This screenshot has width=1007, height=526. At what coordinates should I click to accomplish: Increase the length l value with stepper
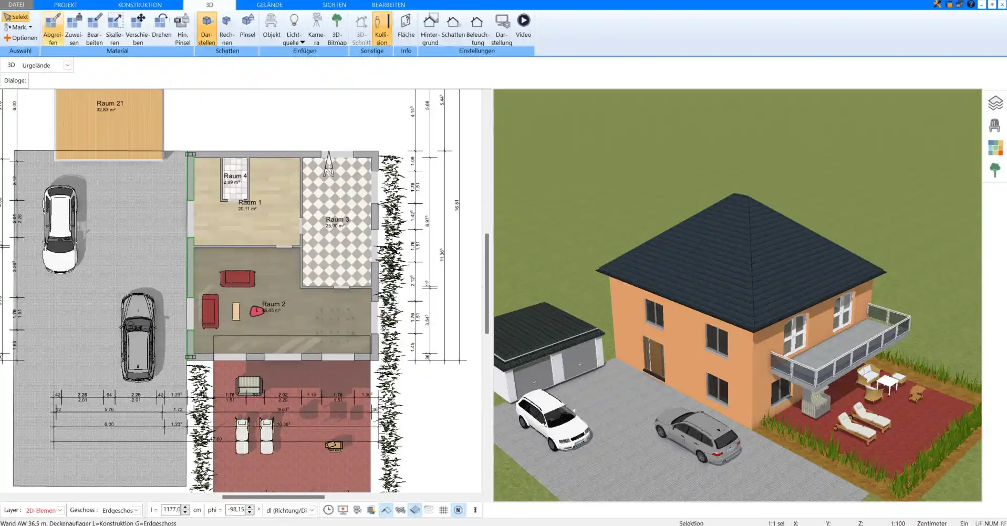click(x=185, y=508)
